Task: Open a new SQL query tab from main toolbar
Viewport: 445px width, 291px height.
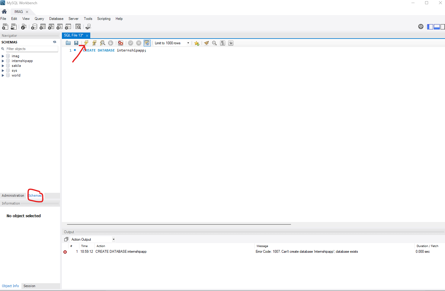Action: tap(5, 27)
